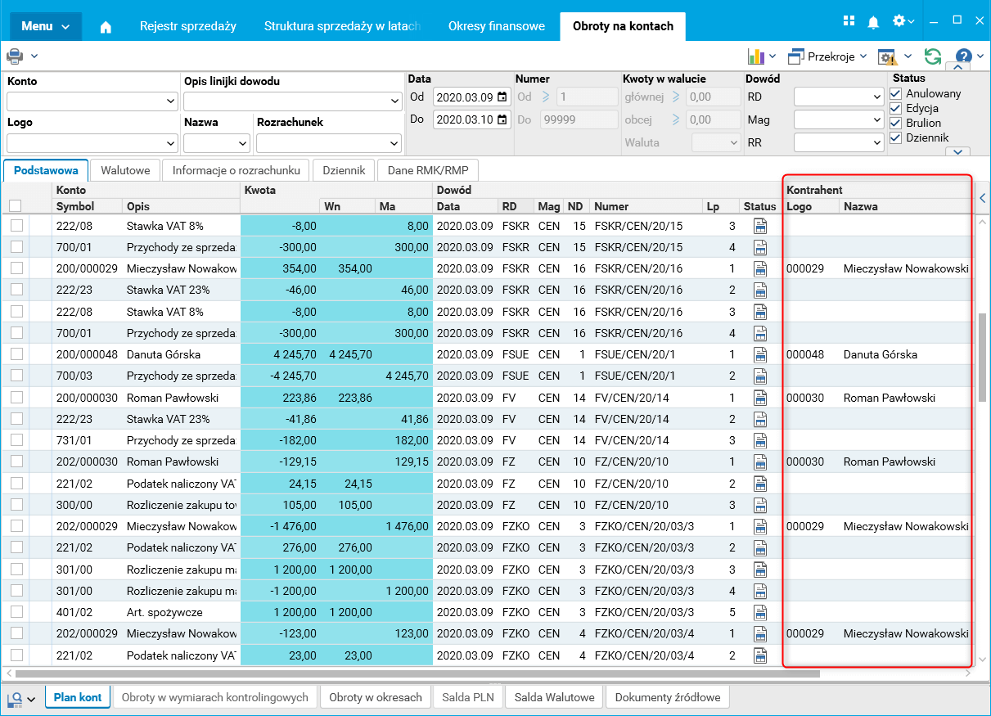Image resolution: width=991 pixels, height=716 pixels.
Task: Toggle the Brulion status checkbox
Action: [x=896, y=123]
